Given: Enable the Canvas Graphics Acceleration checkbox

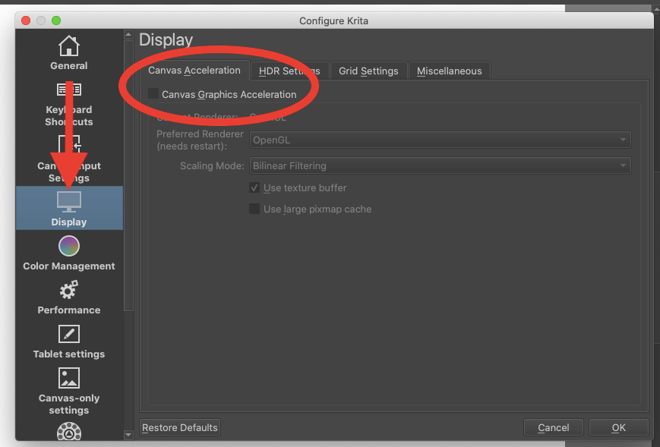Looking at the screenshot, I should [x=153, y=94].
